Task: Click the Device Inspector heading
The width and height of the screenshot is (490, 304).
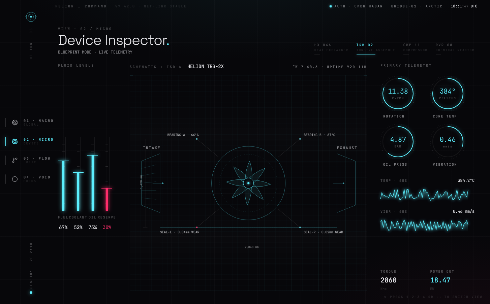Action: 114,40
